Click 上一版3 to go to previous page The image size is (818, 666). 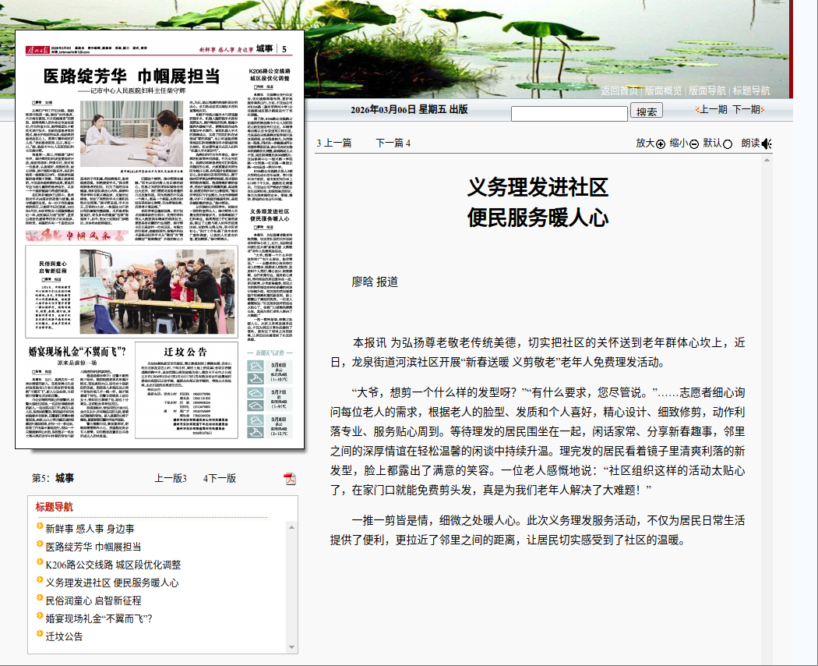pos(171,477)
